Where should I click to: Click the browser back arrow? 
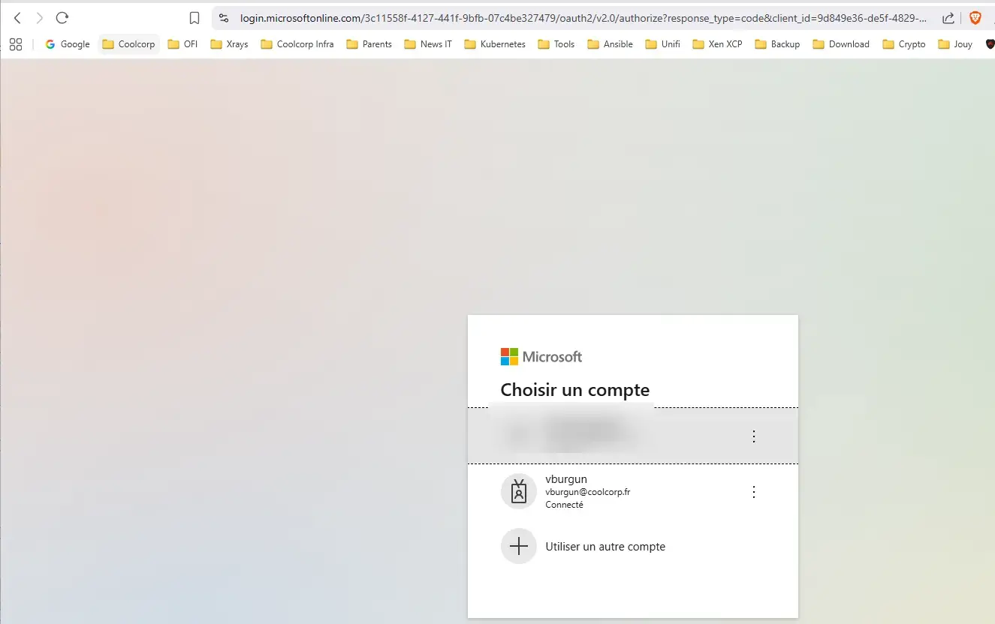point(17,18)
